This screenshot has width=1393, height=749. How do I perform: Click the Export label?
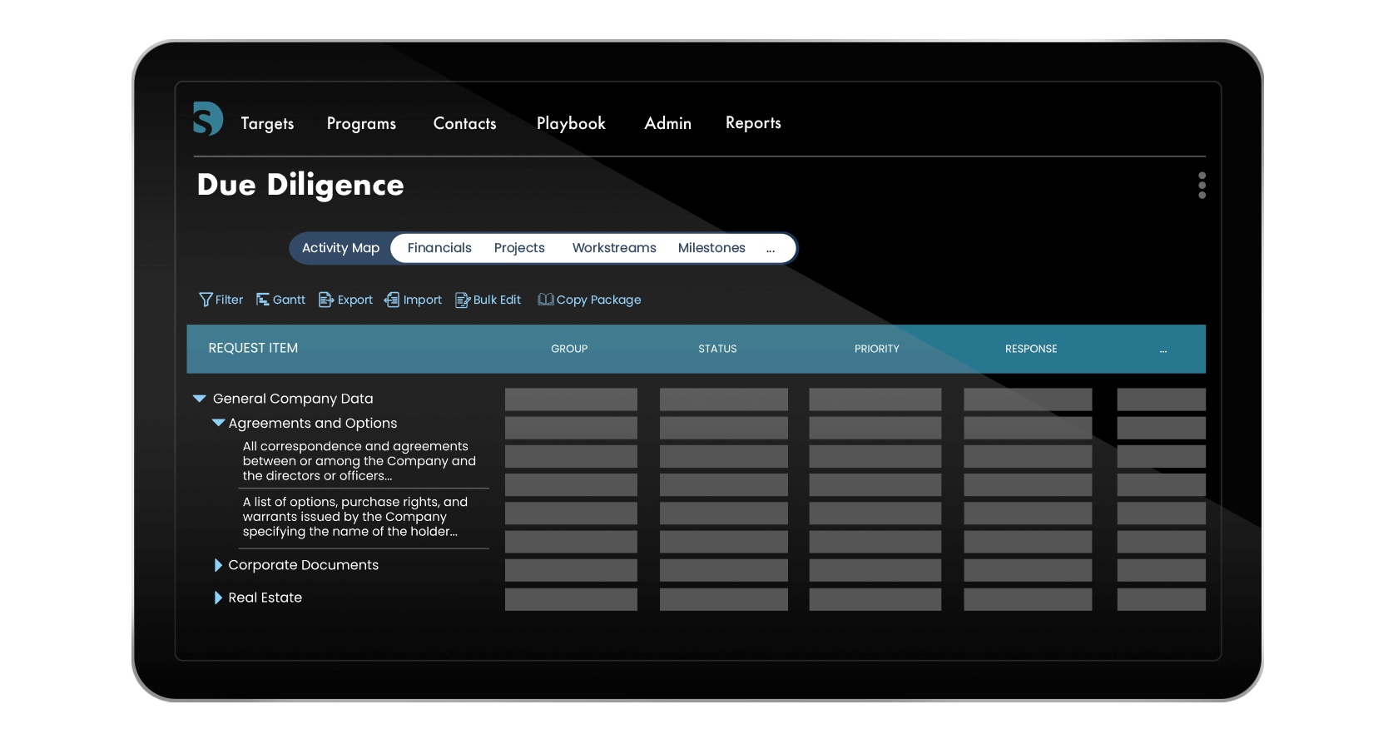355,300
